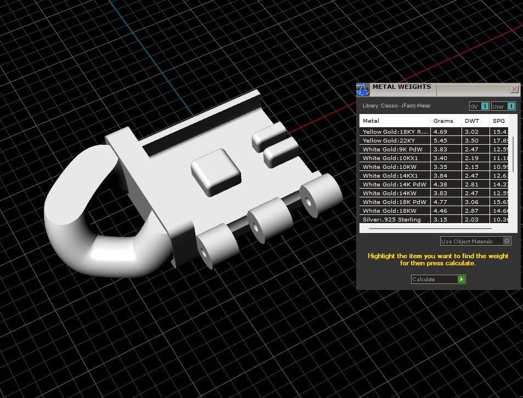Click the 3.50 DWT value
The image size is (523, 398).
471,140
